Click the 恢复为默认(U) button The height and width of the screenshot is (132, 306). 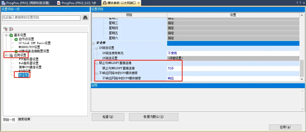(154, 117)
